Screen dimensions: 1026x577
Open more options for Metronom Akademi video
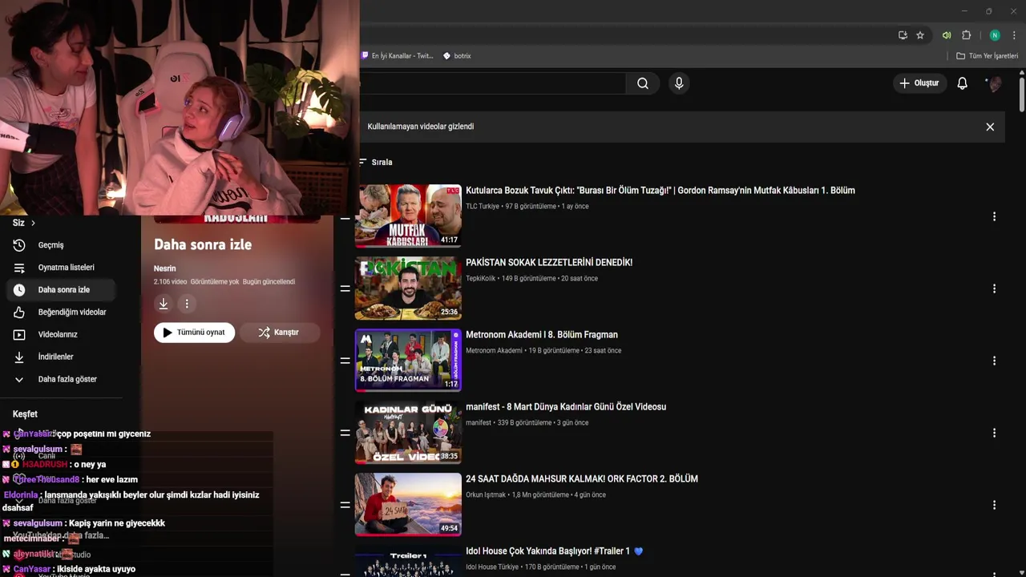point(994,361)
